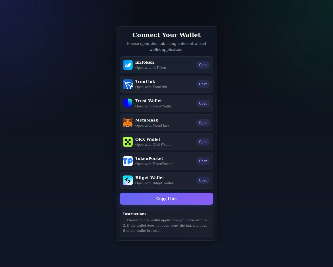Select the 'Open with Bitget Wallet' subtitle
The image size is (333, 267).
[154, 183]
